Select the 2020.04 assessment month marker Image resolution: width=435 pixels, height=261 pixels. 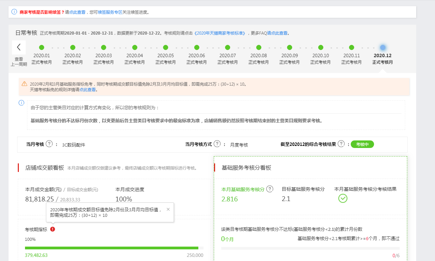point(135,48)
